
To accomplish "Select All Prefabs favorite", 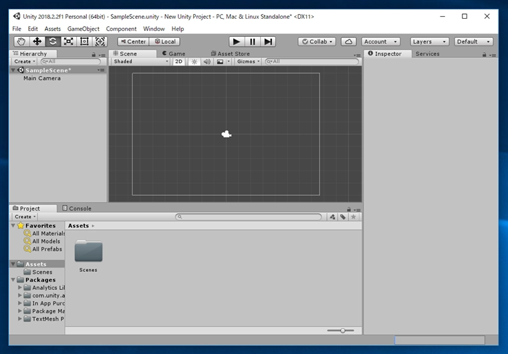I will [x=43, y=249].
